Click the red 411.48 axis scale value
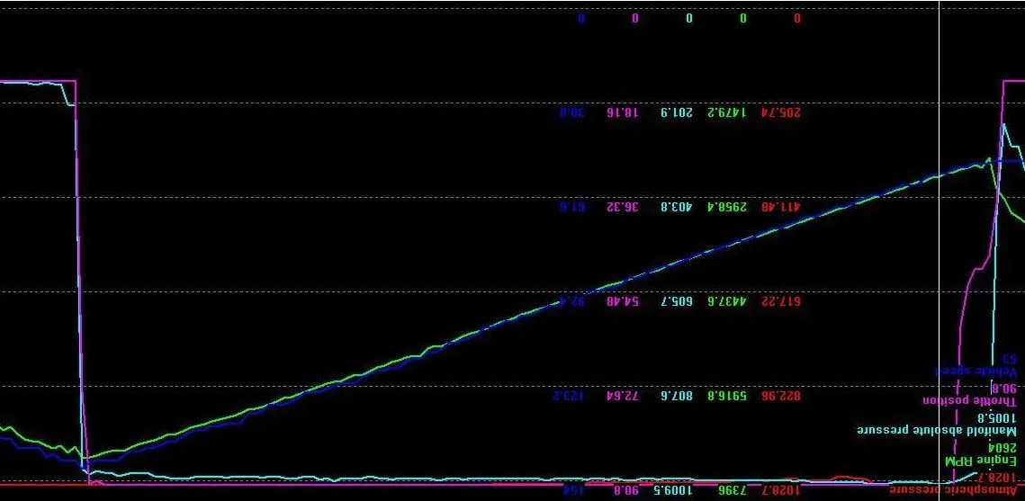This screenshot has width=1025, height=501. tap(780, 207)
